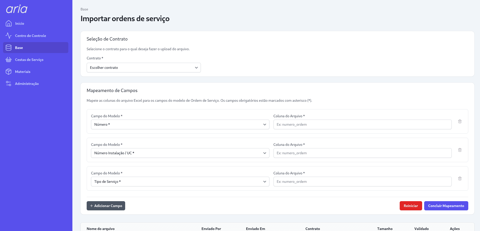The image size is (480, 231).
Task: Remove the Tipo de Serviço mapping row
Action: pyautogui.click(x=460, y=178)
